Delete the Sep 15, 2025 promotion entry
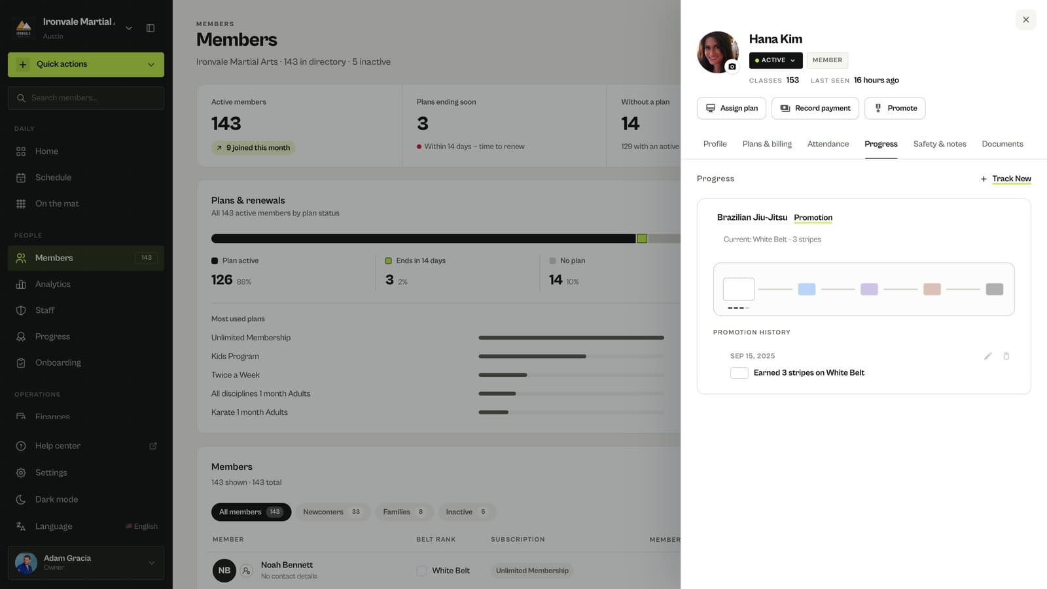This screenshot has width=1047, height=589. 1006,356
